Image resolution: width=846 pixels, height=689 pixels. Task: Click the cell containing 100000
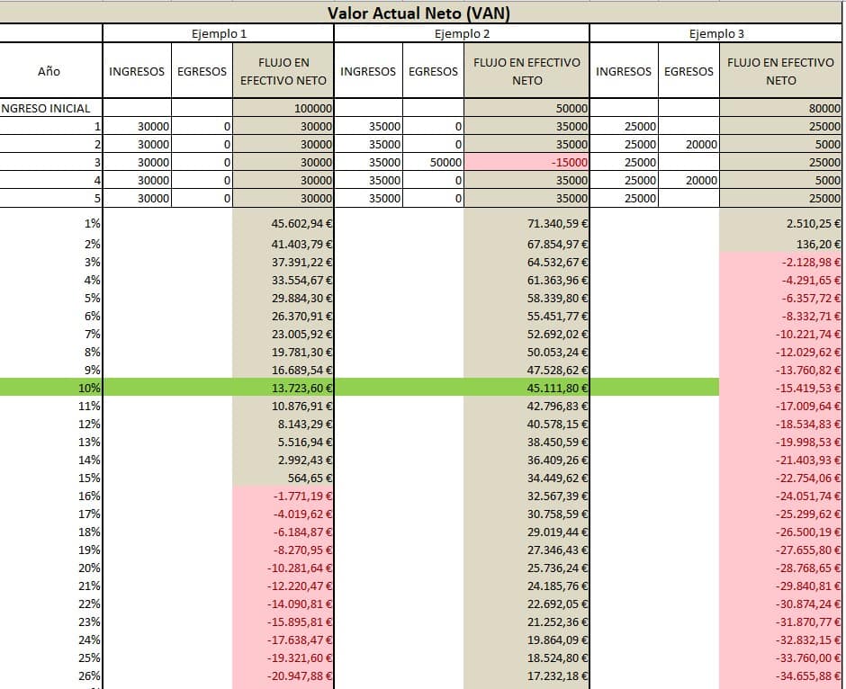283,108
